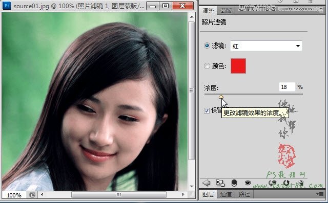
Task: Click the vertical scrollbar thumb
Action: [x=191, y=91]
